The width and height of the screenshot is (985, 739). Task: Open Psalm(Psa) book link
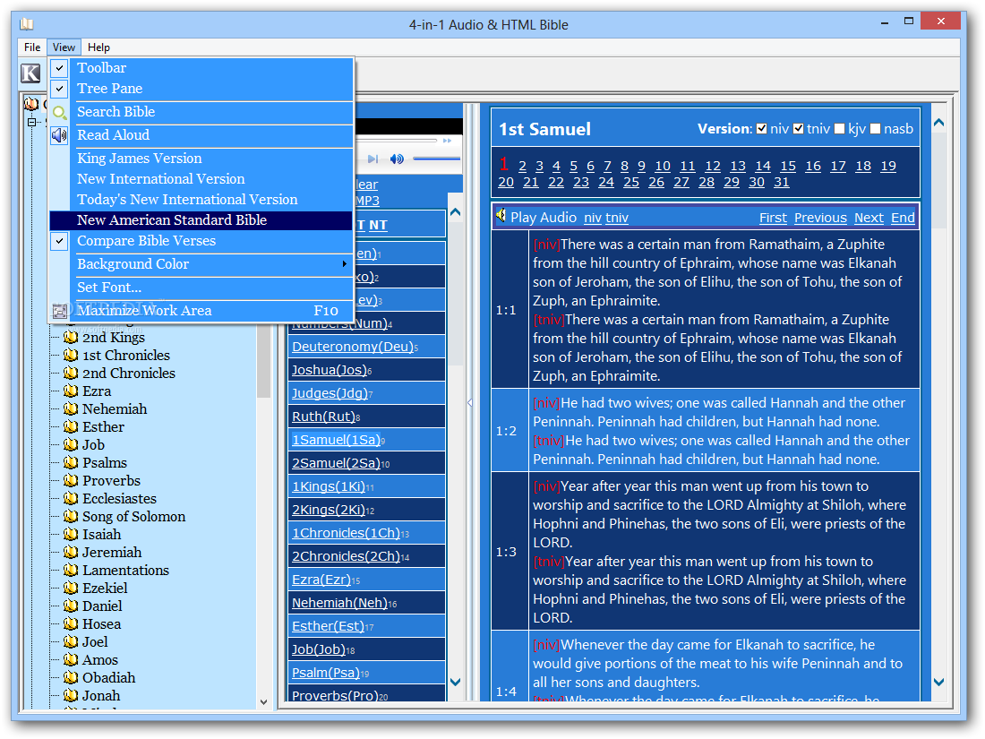[x=325, y=673]
